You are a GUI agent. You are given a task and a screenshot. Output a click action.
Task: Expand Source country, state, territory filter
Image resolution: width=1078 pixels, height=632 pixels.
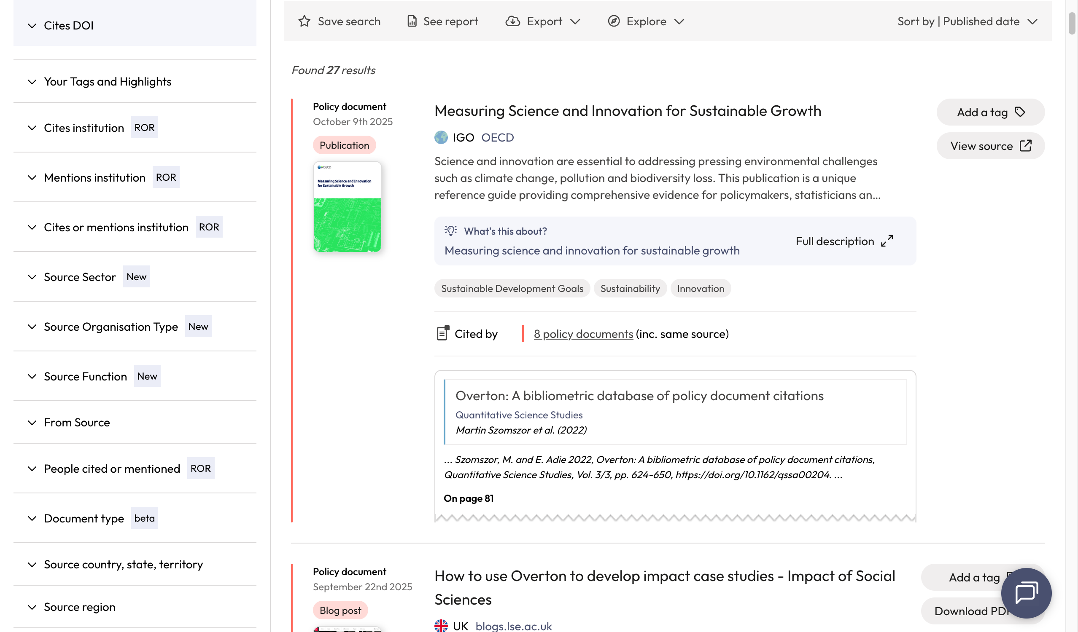tap(135, 564)
